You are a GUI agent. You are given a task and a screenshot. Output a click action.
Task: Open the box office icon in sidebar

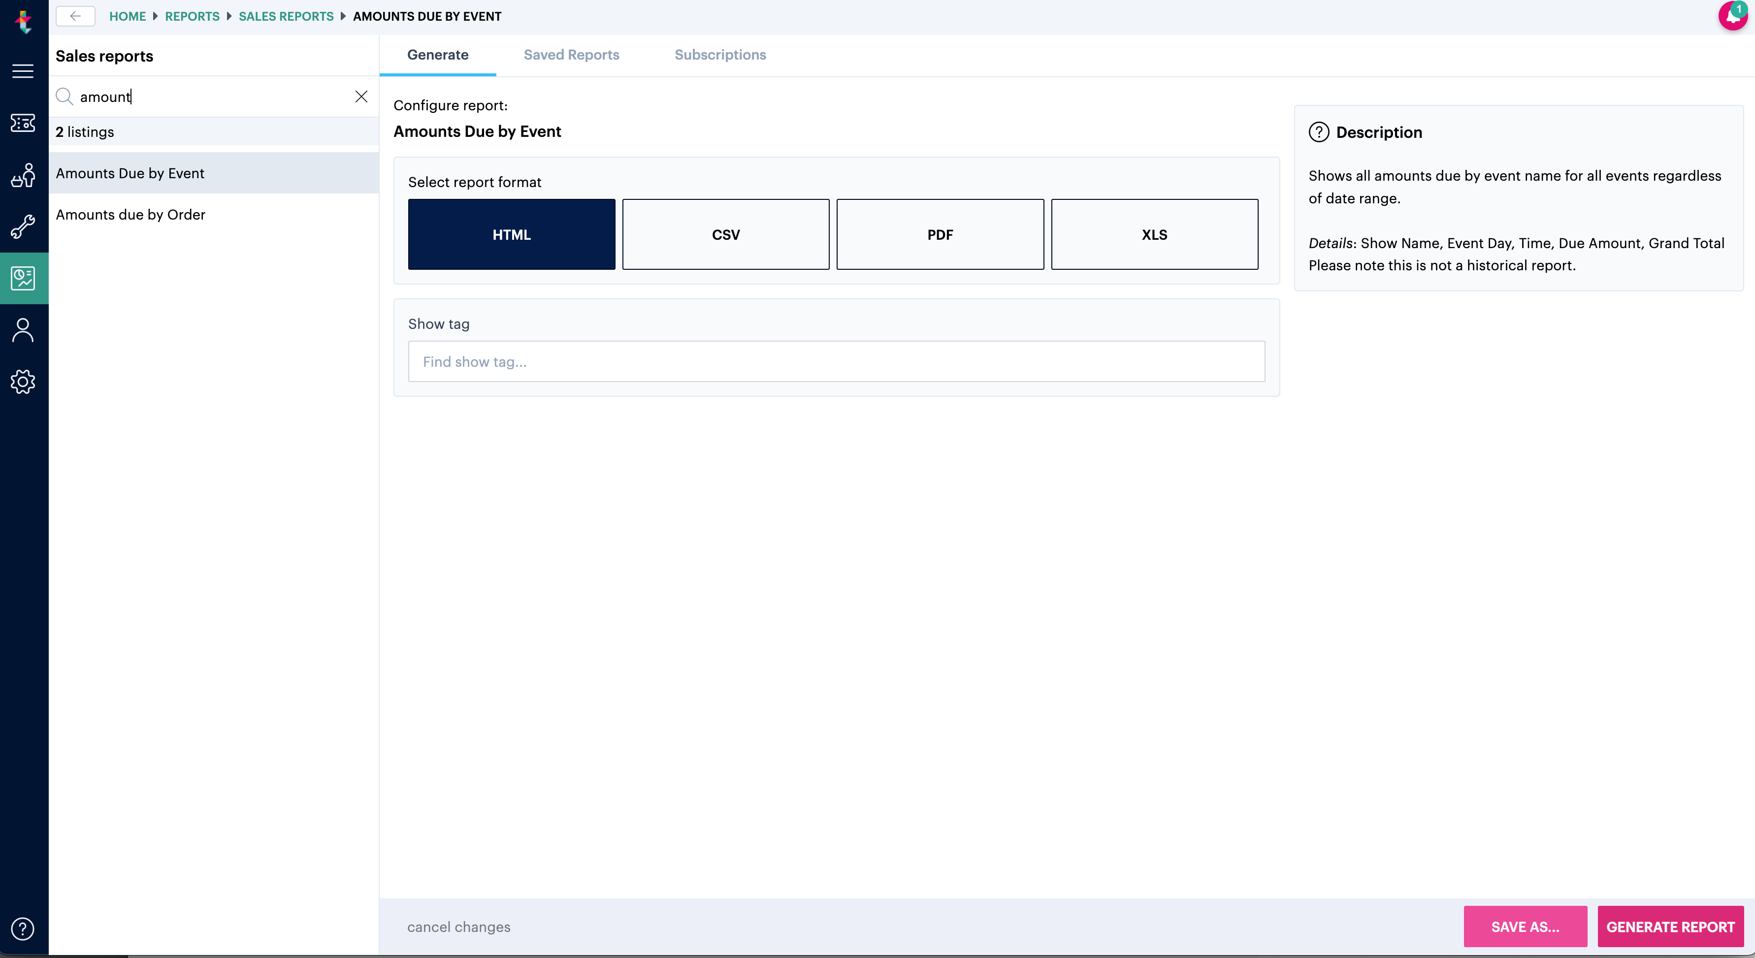[x=23, y=175]
